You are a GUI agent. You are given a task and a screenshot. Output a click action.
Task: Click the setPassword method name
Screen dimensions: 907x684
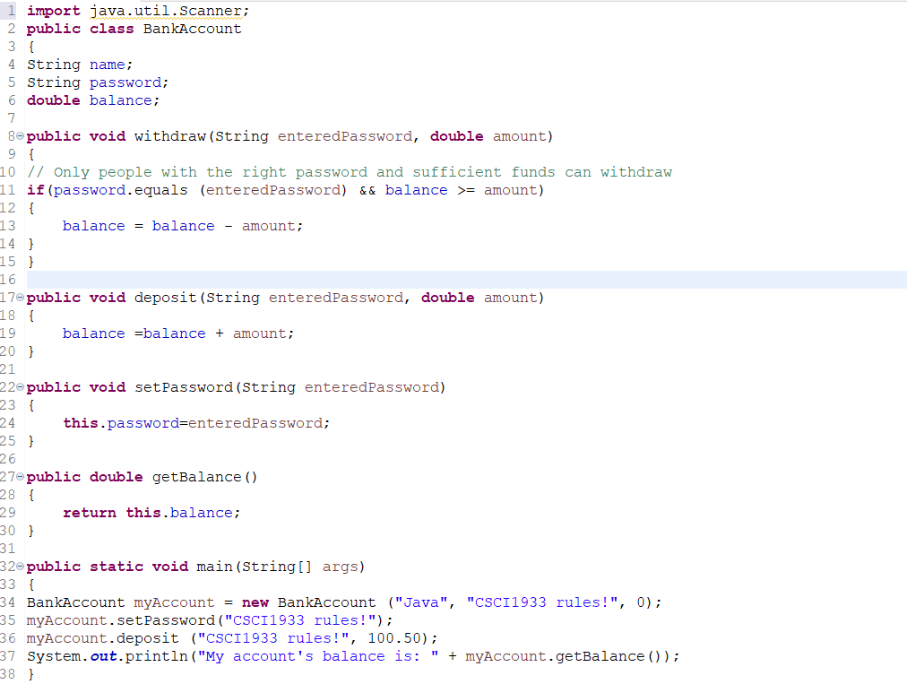[183, 386]
